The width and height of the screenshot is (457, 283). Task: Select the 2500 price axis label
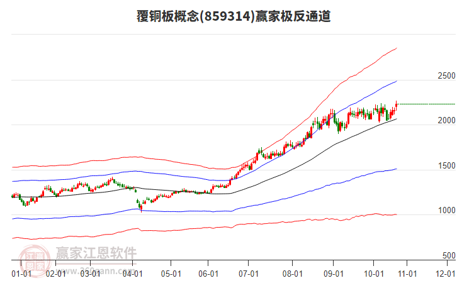pyautogui.click(x=446, y=75)
